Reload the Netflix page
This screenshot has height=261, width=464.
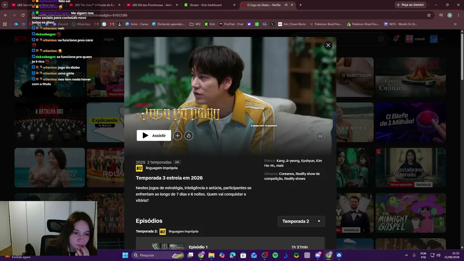(x=23, y=15)
